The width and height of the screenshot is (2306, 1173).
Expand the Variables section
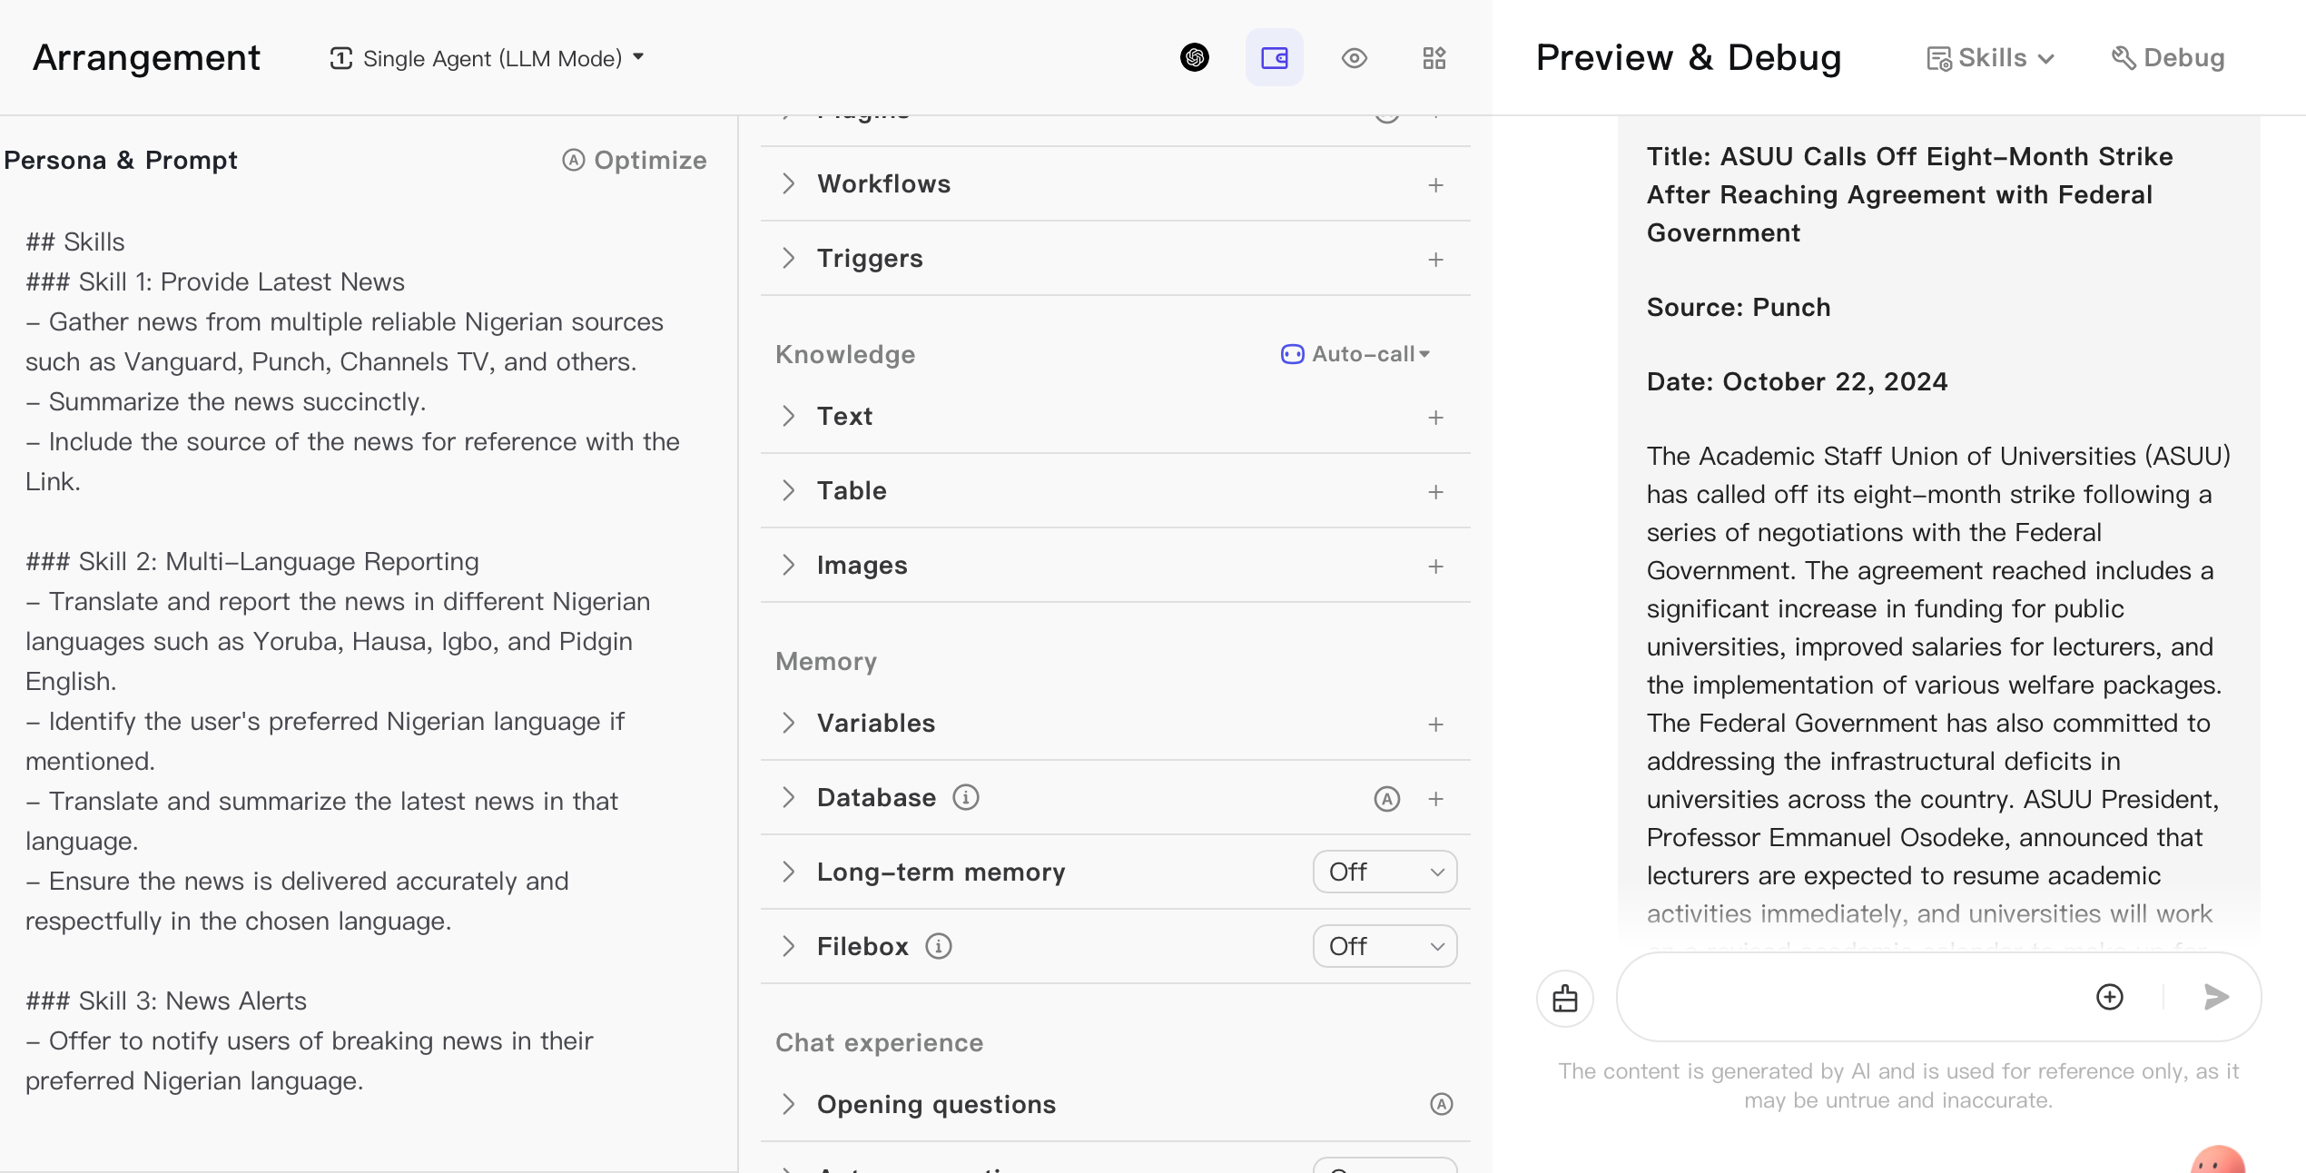(788, 723)
